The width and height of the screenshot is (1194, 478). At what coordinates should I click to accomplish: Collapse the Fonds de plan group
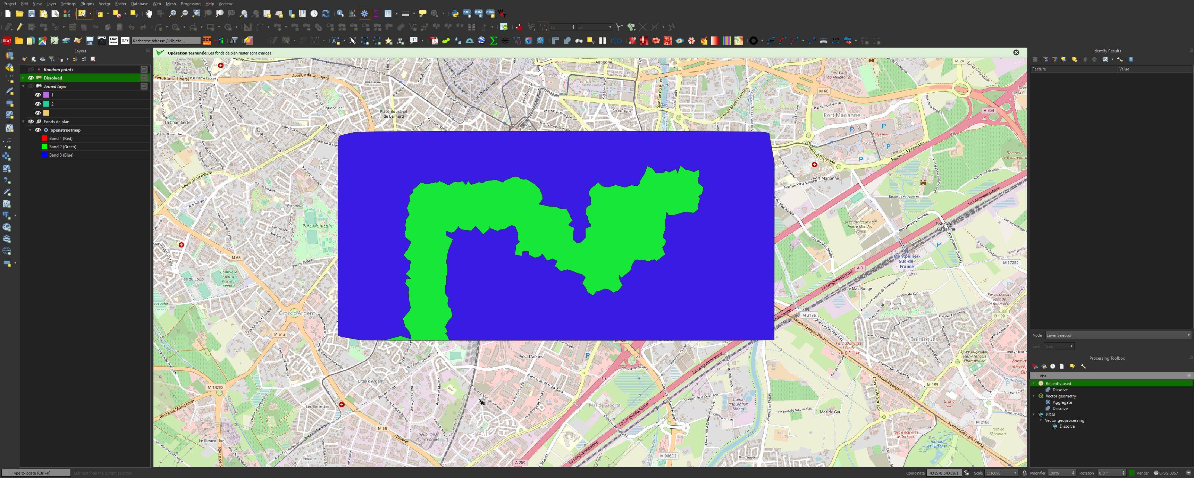pos(24,121)
